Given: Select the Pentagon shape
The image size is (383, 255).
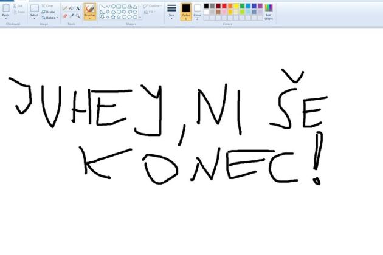Looking at the screenshot, I should click(x=113, y=12).
